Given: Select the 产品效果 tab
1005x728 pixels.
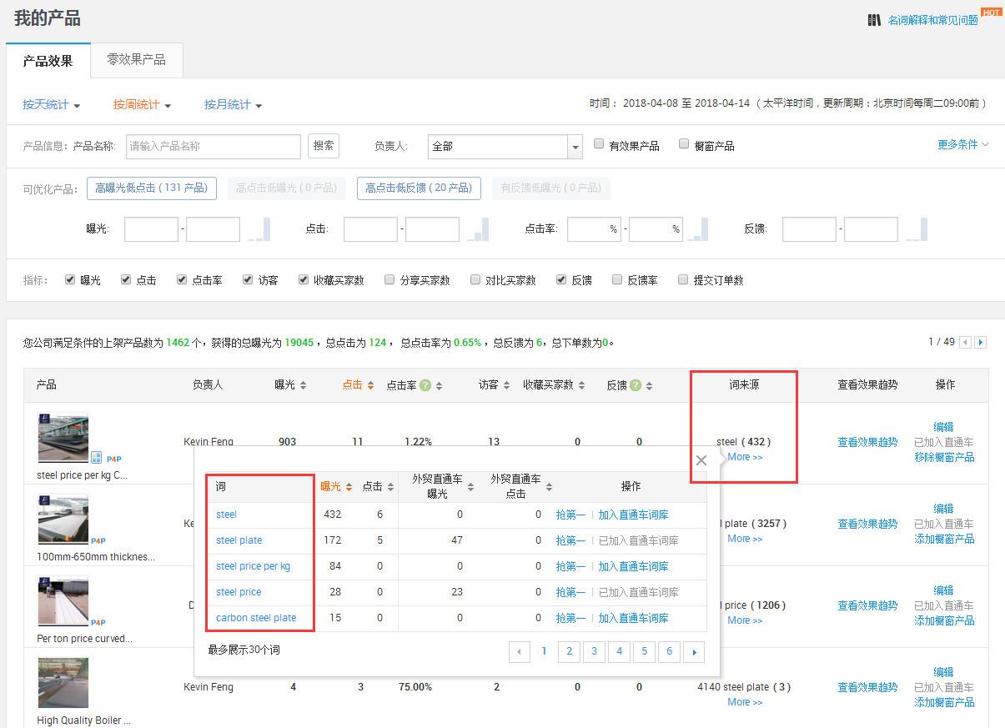Looking at the screenshot, I should tap(48, 60).
